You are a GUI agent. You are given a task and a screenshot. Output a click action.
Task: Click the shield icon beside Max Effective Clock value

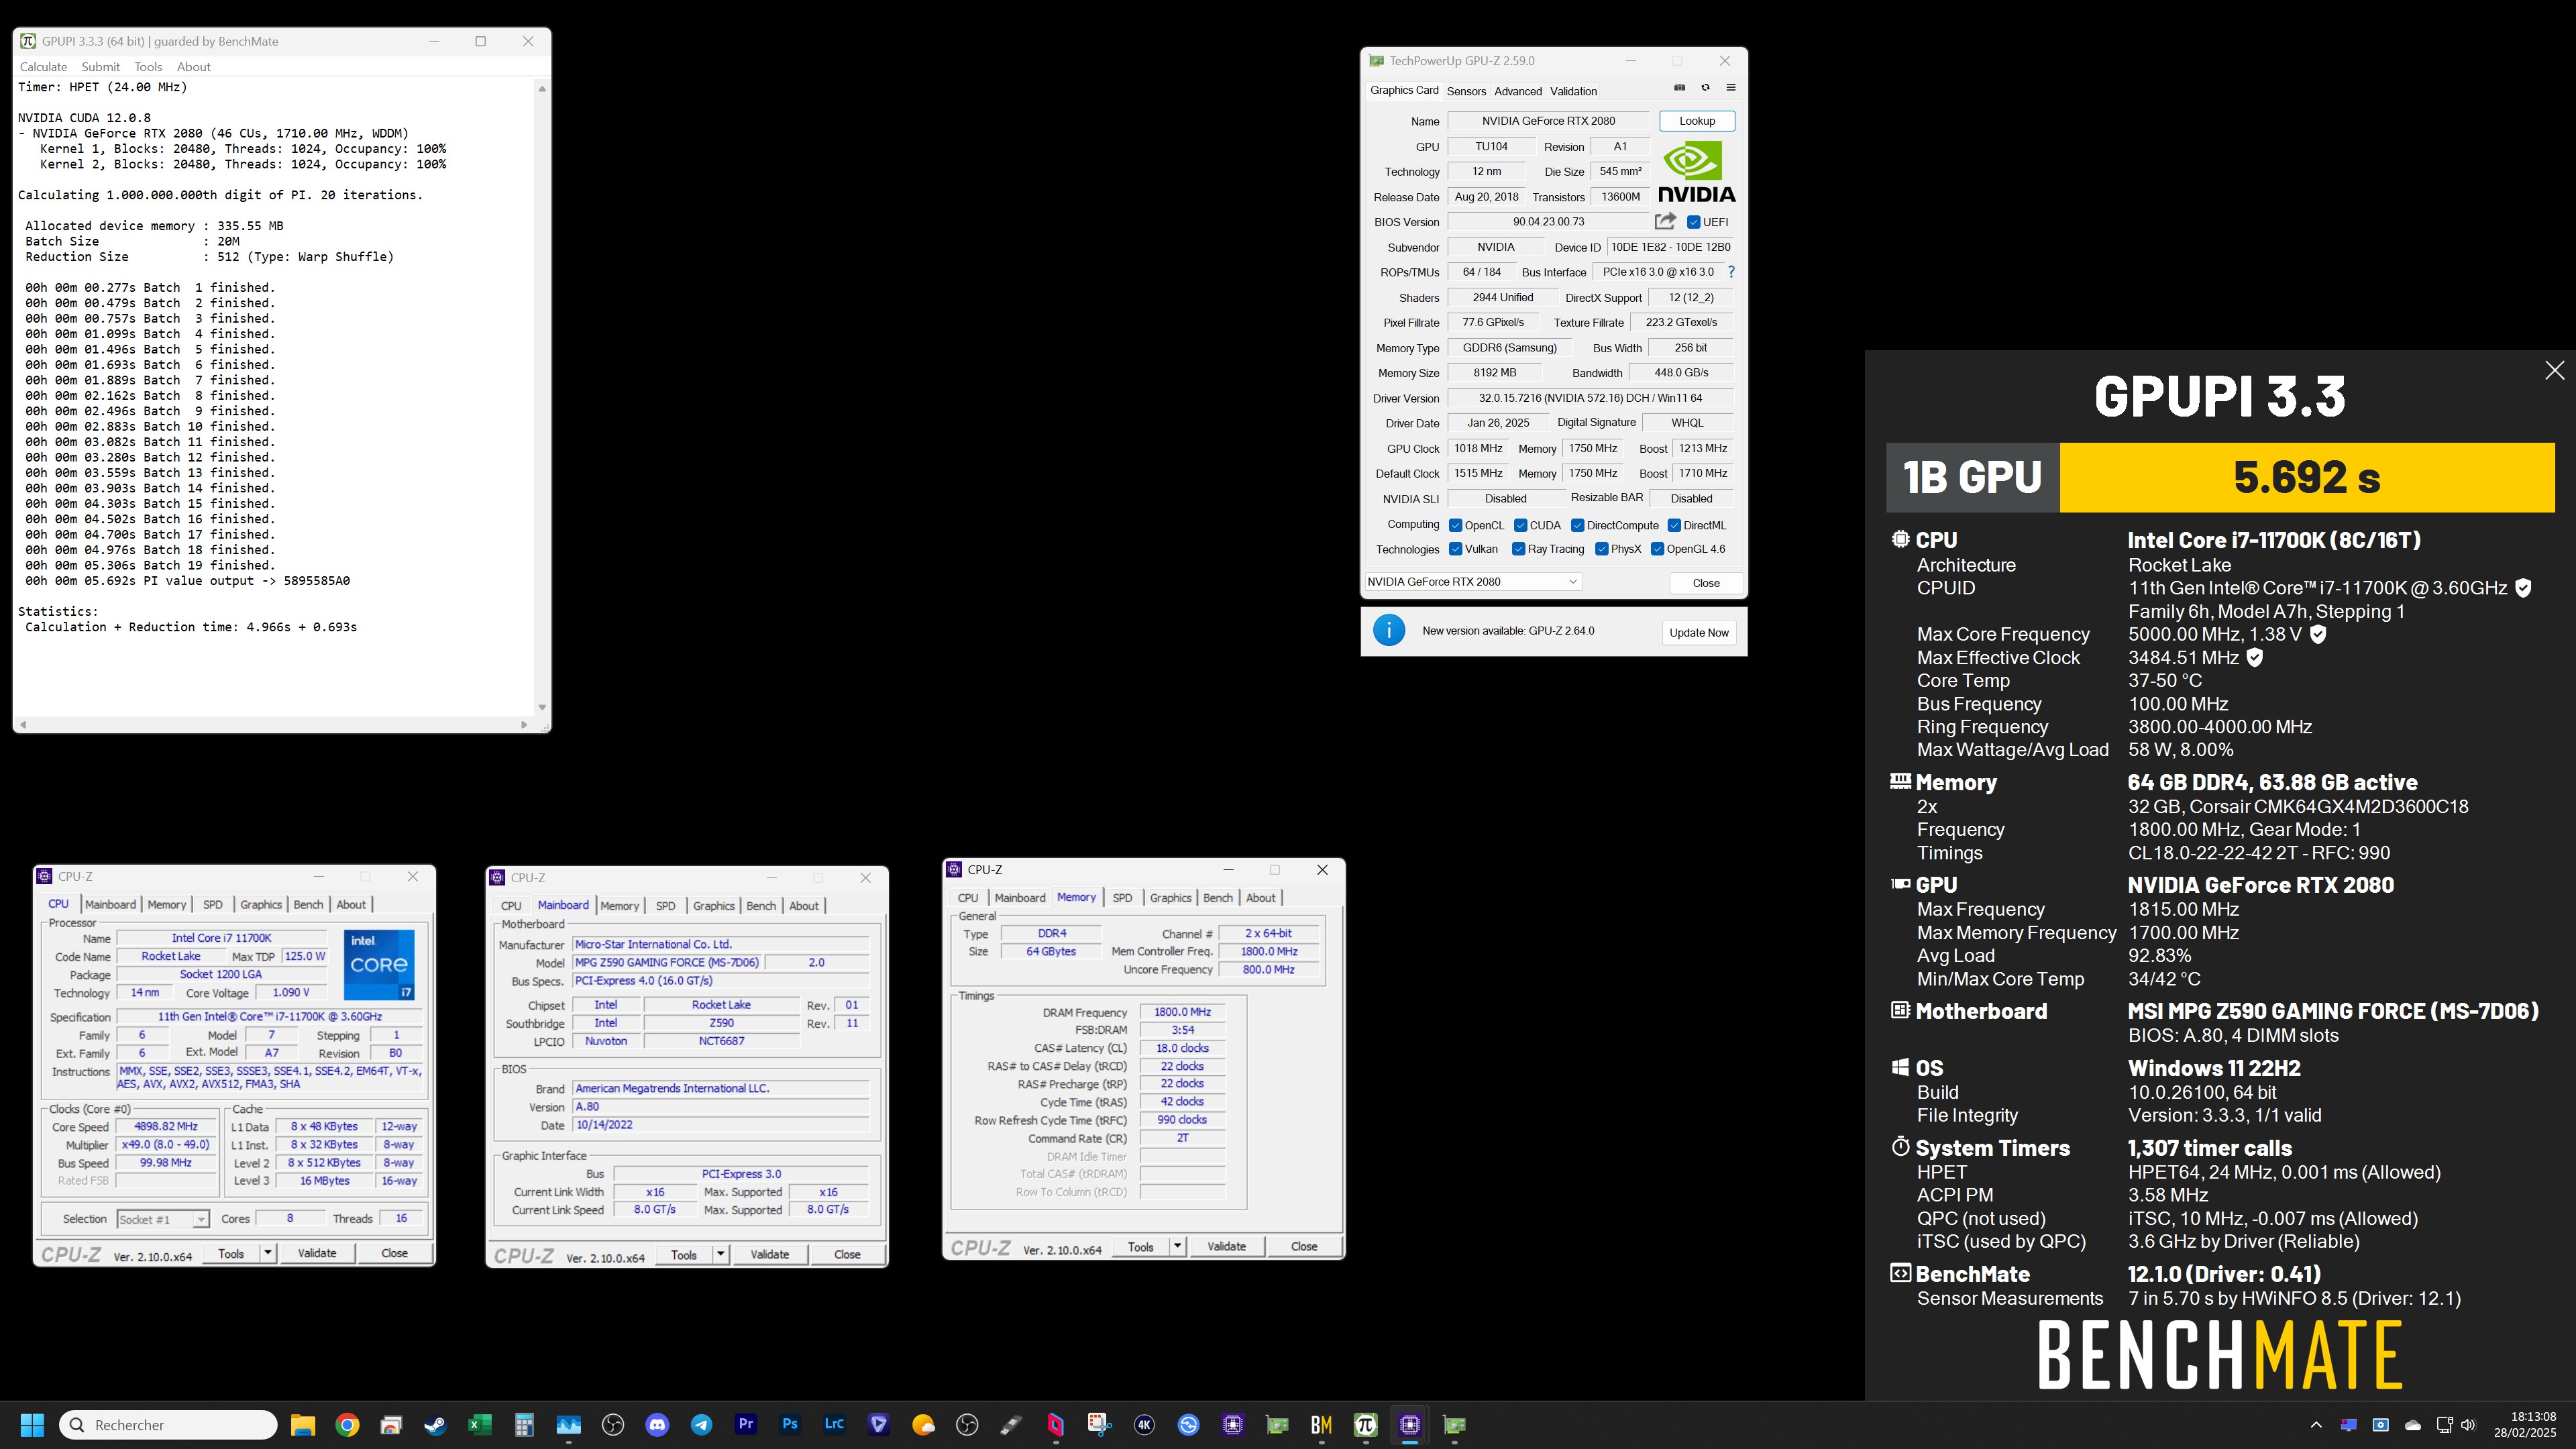[2254, 658]
